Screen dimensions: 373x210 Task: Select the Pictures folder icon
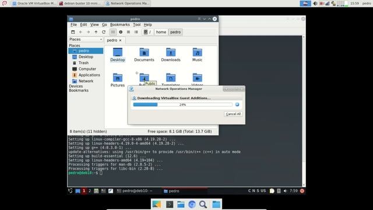pyautogui.click(x=118, y=80)
